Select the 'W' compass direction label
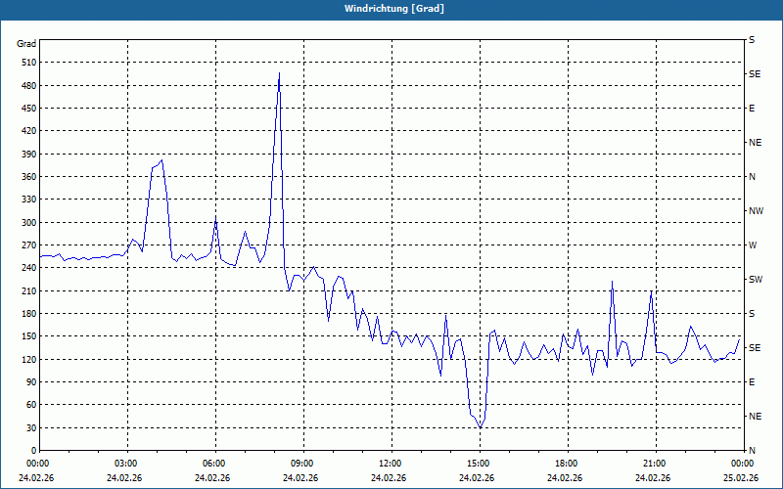This screenshot has height=489, width=783. point(753,245)
